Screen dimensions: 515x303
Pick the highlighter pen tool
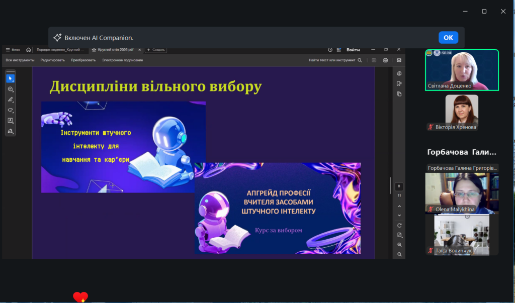pyautogui.click(x=10, y=99)
